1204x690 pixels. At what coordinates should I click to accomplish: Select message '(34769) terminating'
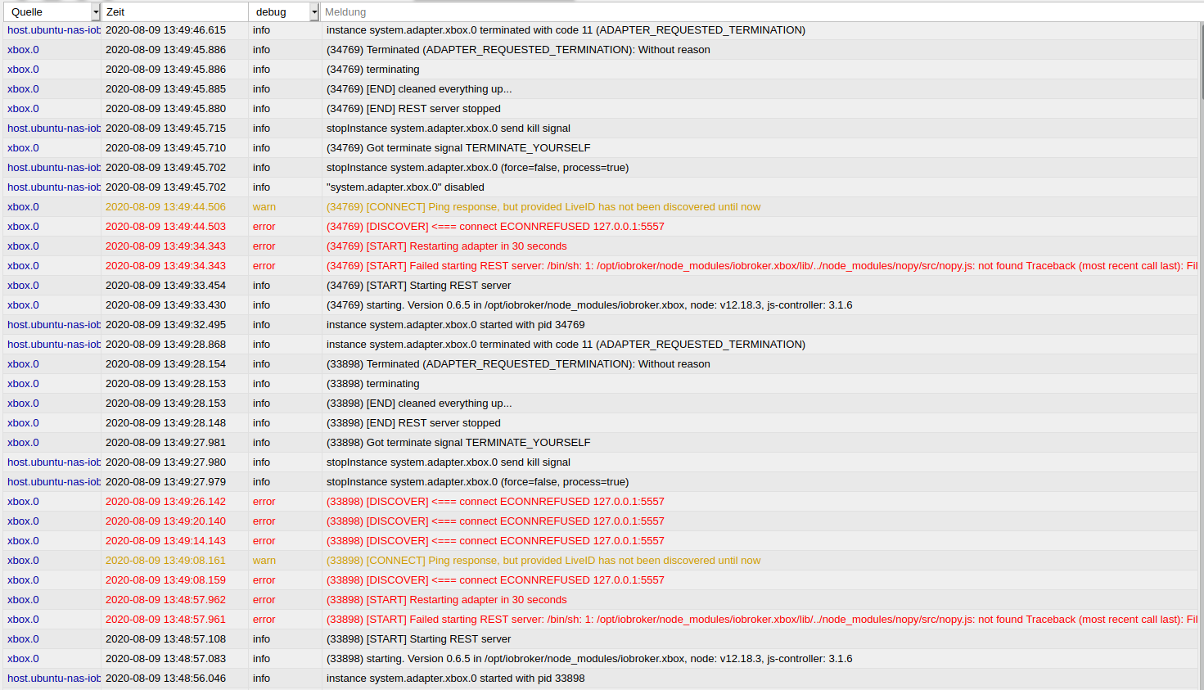pyautogui.click(x=372, y=70)
